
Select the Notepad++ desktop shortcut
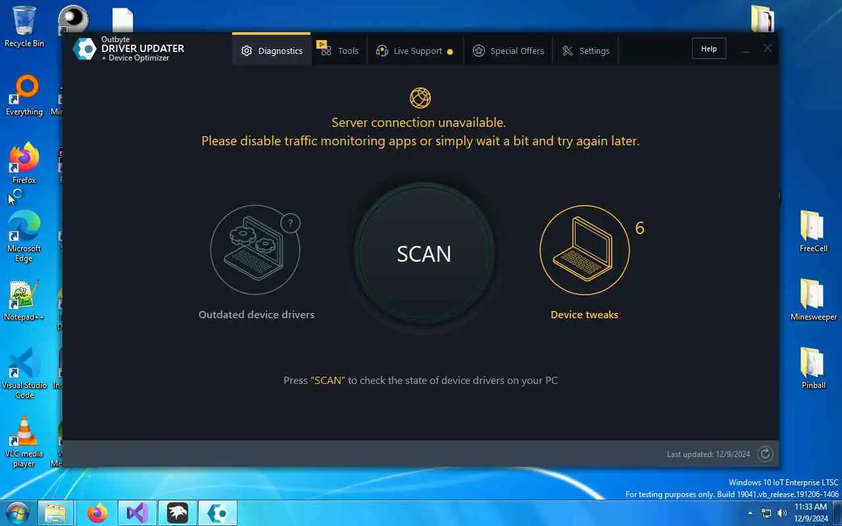pyautogui.click(x=24, y=301)
